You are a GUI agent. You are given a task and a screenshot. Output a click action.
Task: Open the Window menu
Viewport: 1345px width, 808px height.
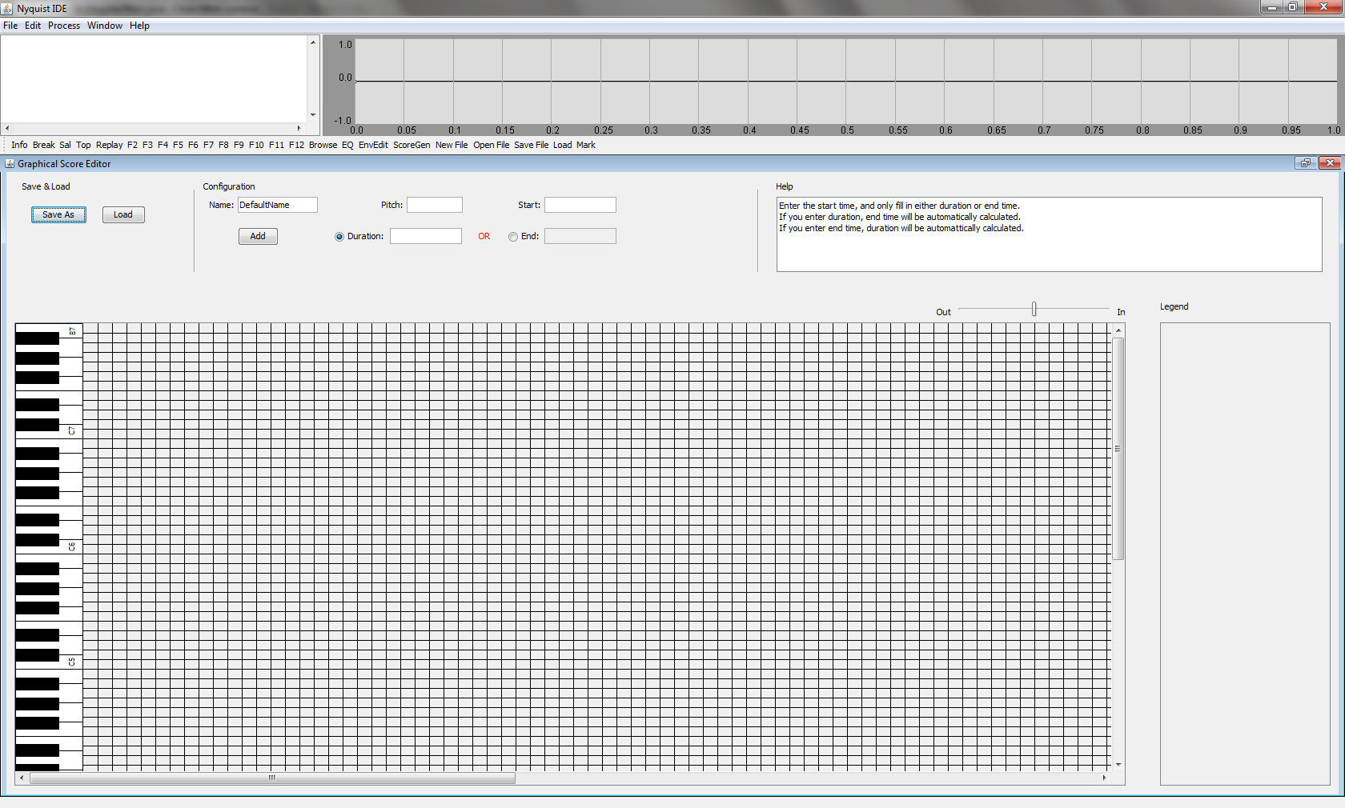coord(105,26)
